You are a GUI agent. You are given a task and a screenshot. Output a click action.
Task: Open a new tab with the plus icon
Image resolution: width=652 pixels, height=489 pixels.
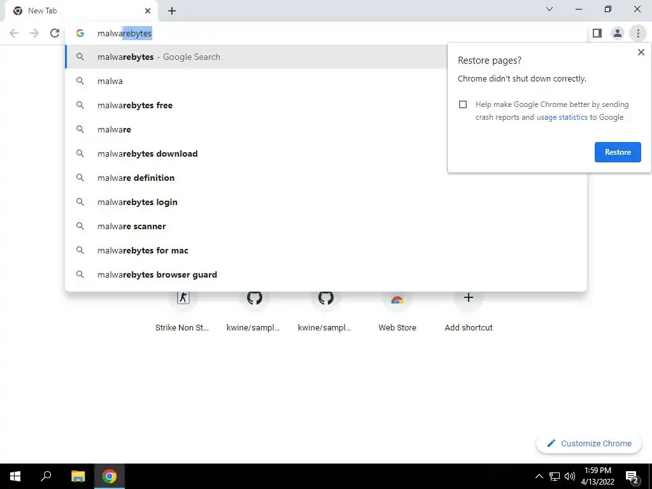172,11
